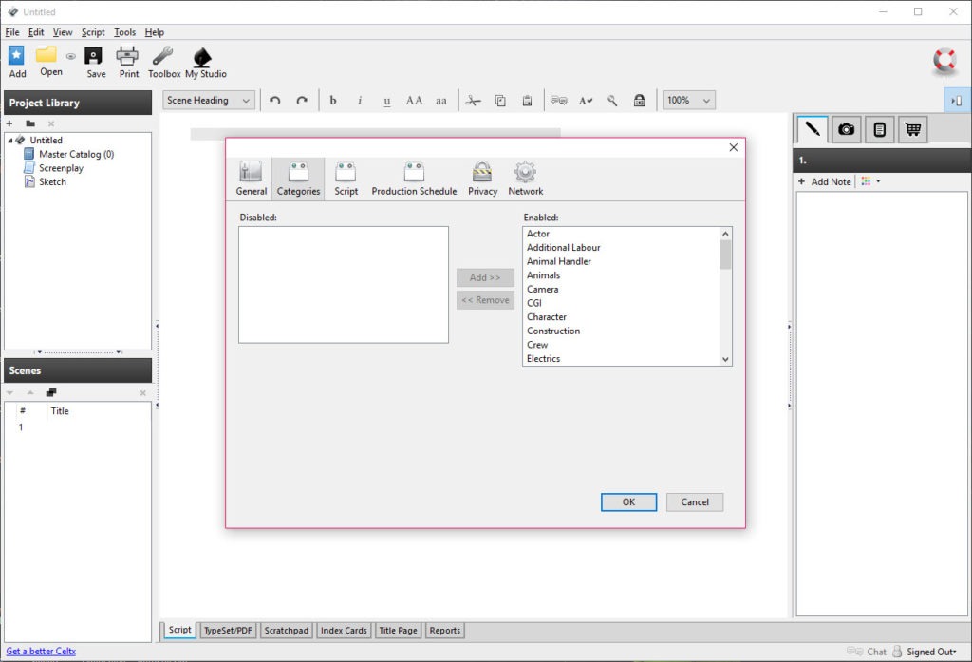
Task: Cut selection with the scissors icon
Action: pyautogui.click(x=473, y=101)
